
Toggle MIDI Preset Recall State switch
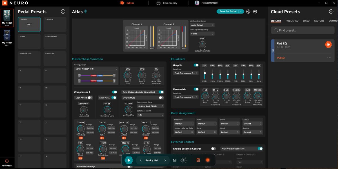(x=260, y=149)
